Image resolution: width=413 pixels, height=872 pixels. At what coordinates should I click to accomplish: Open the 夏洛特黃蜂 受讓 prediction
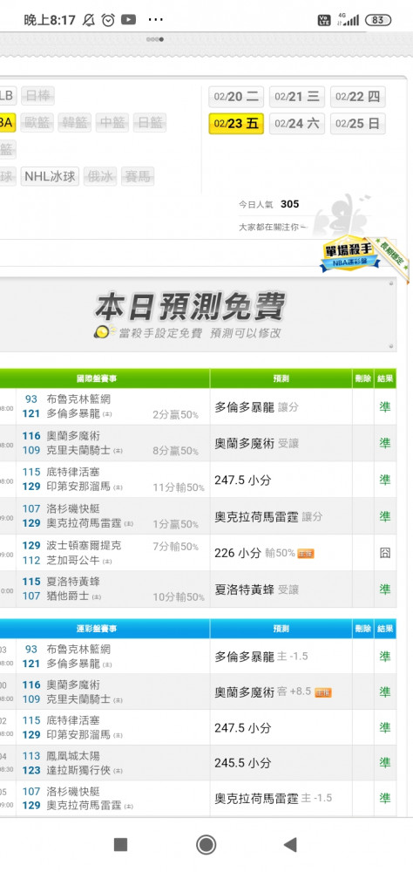coord(256,589)
